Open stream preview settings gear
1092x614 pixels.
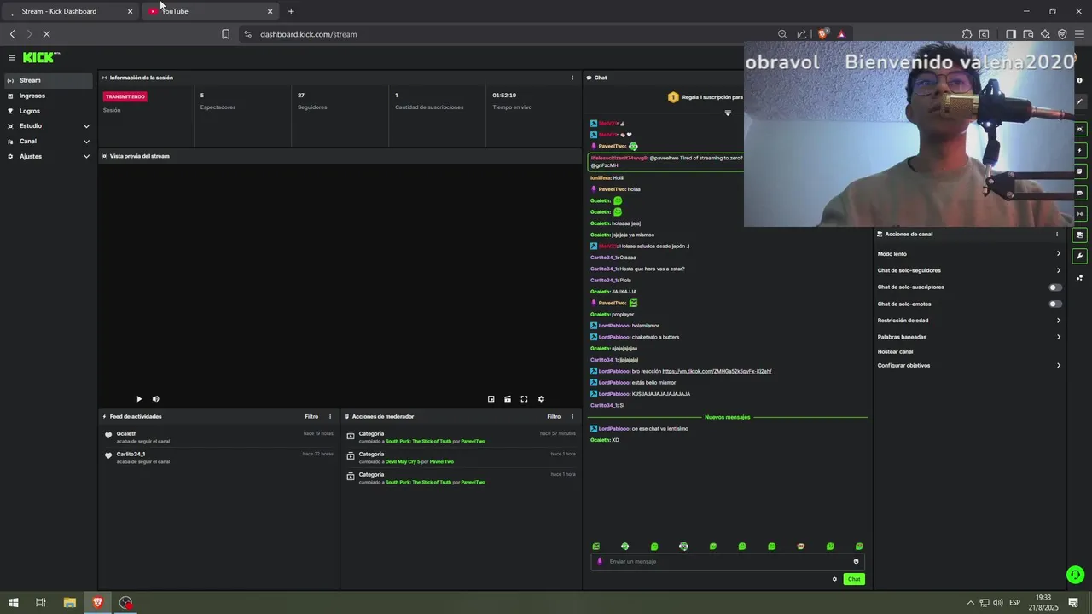[541, 399]
